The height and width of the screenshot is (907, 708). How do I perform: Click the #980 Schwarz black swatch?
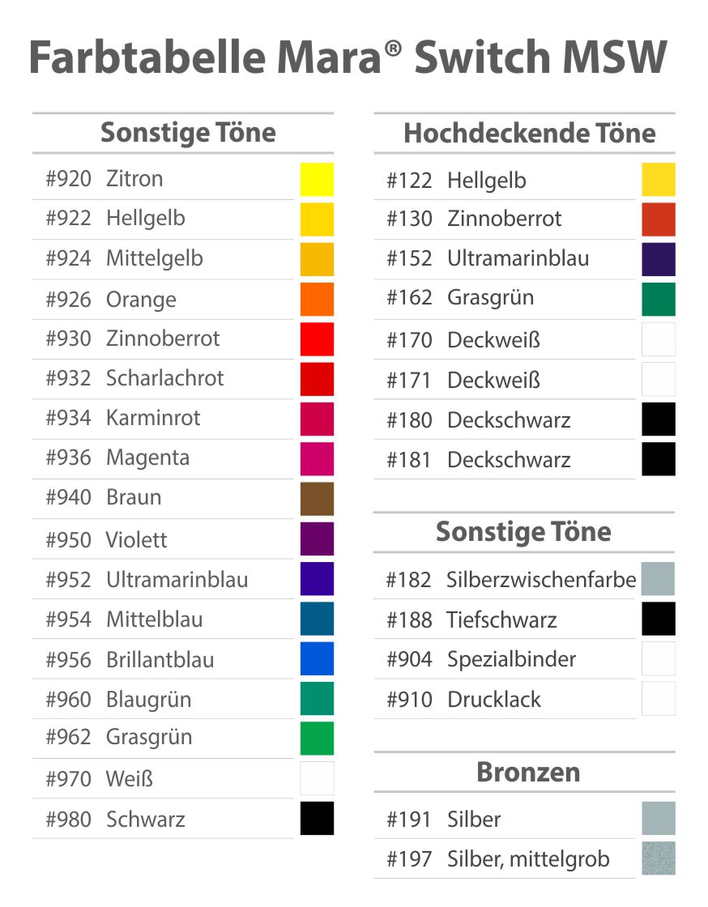click(x=317, y=818)
